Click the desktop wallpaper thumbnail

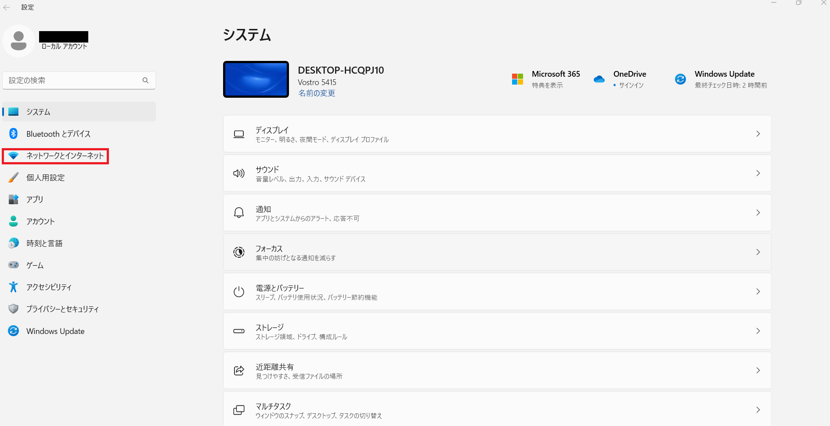click(256, 79)
